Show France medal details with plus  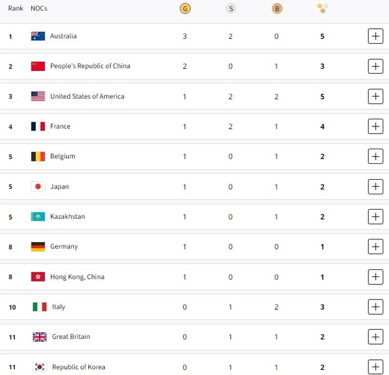pyautogui.click(x=375, y=126)
